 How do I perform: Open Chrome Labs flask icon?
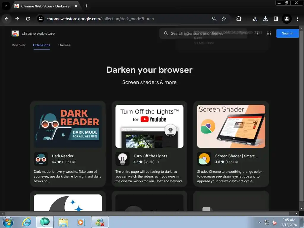255,19
